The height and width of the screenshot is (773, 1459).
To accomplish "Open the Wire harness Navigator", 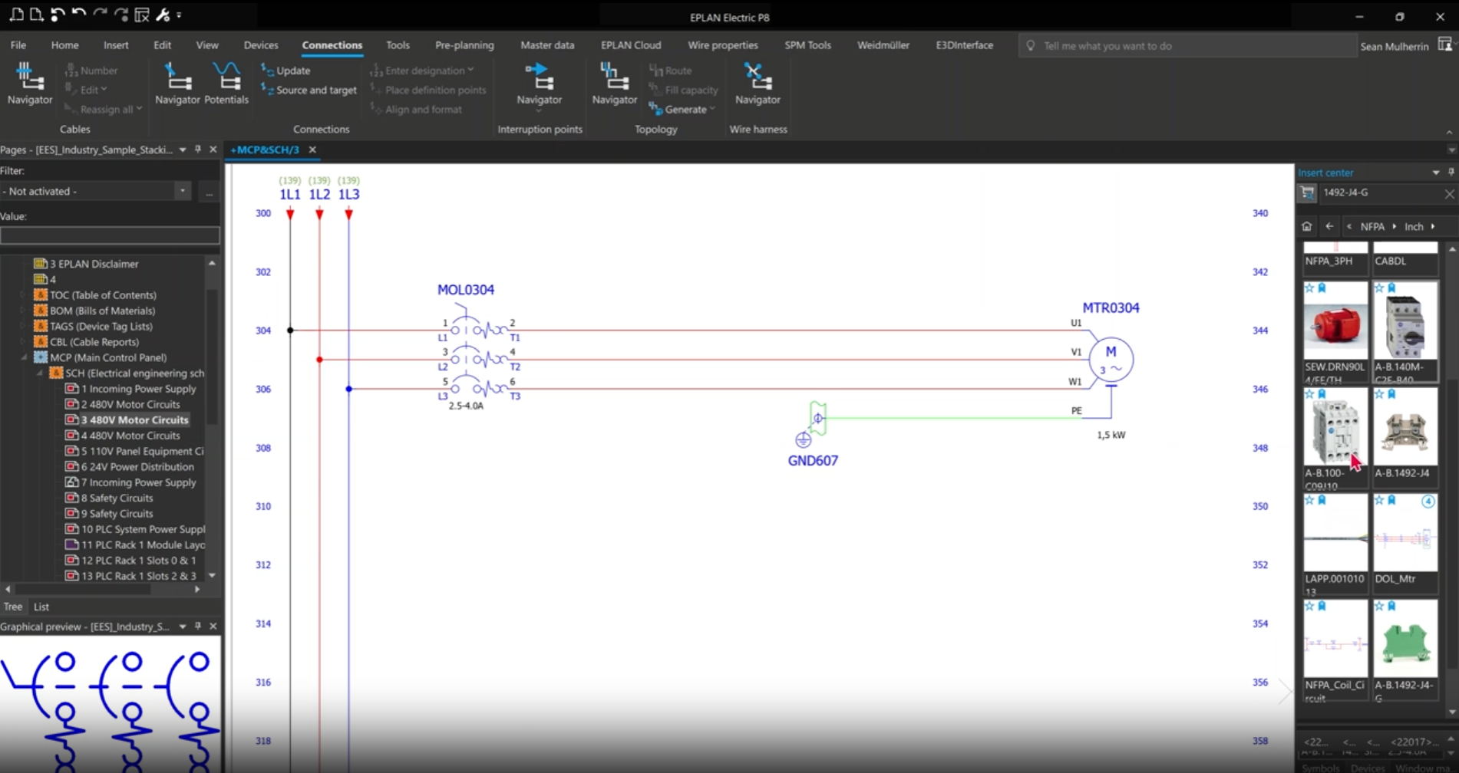I will [757, 83].
